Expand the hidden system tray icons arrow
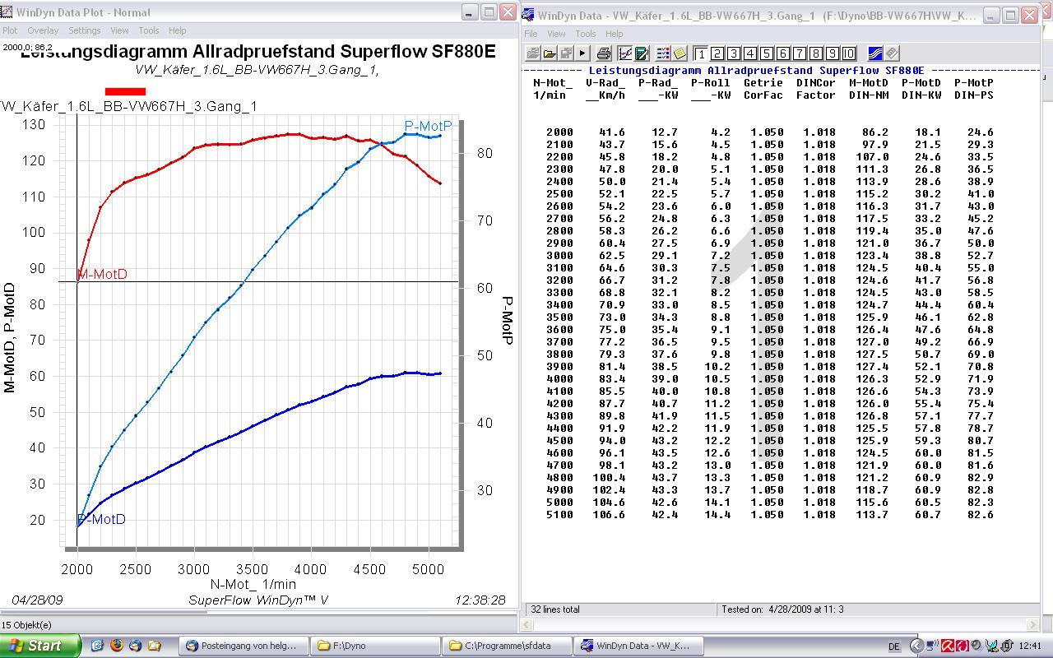This screenshot has height=658, width=1053. click(x=916, y=646)
